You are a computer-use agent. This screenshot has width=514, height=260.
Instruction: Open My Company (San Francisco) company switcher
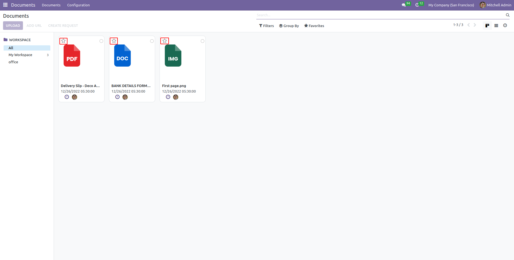point(451,5)
